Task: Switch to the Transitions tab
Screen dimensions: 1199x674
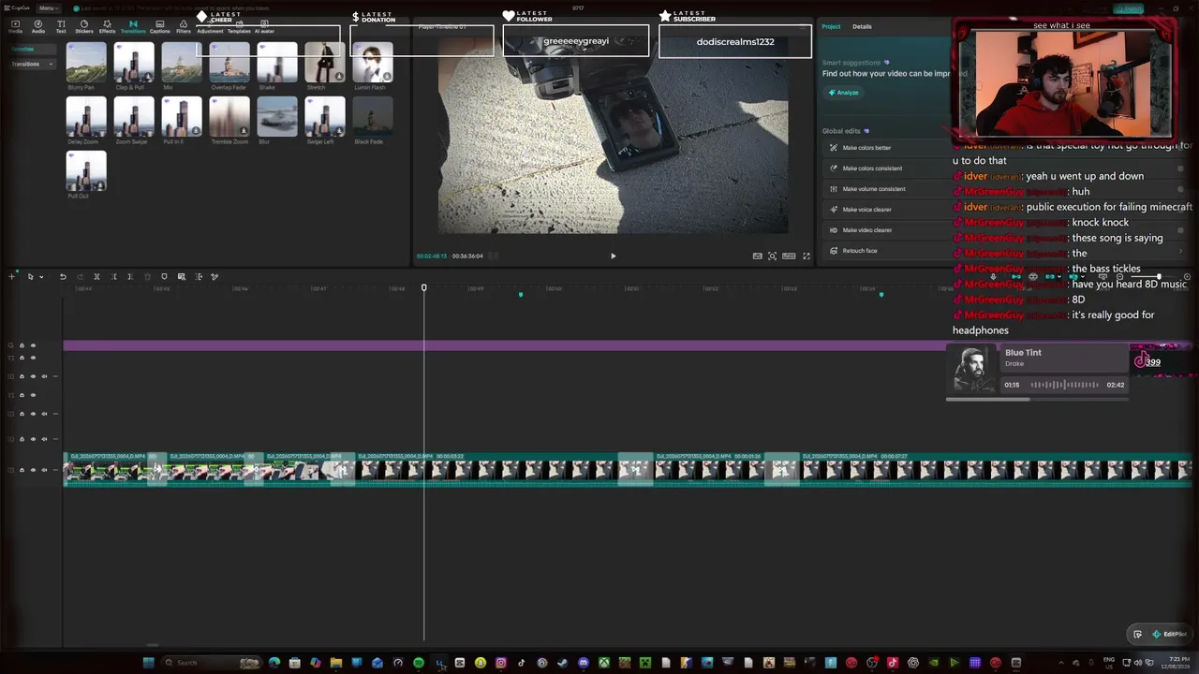Action: point(133,26)
